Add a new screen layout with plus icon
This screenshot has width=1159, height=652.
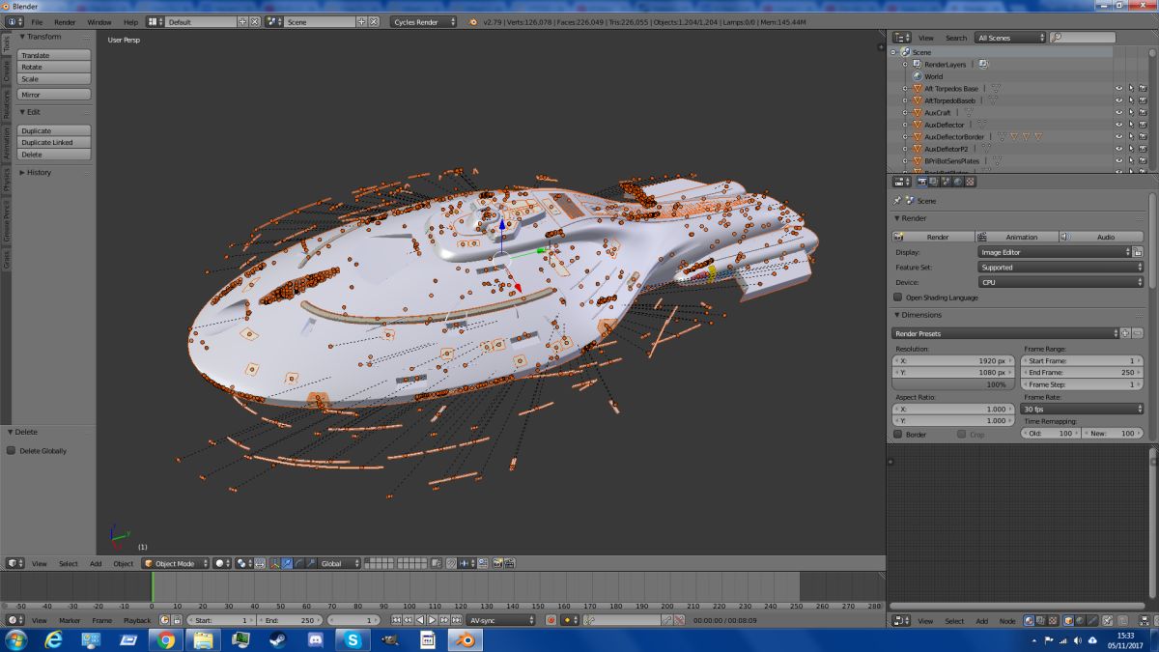tap(242, 21)
